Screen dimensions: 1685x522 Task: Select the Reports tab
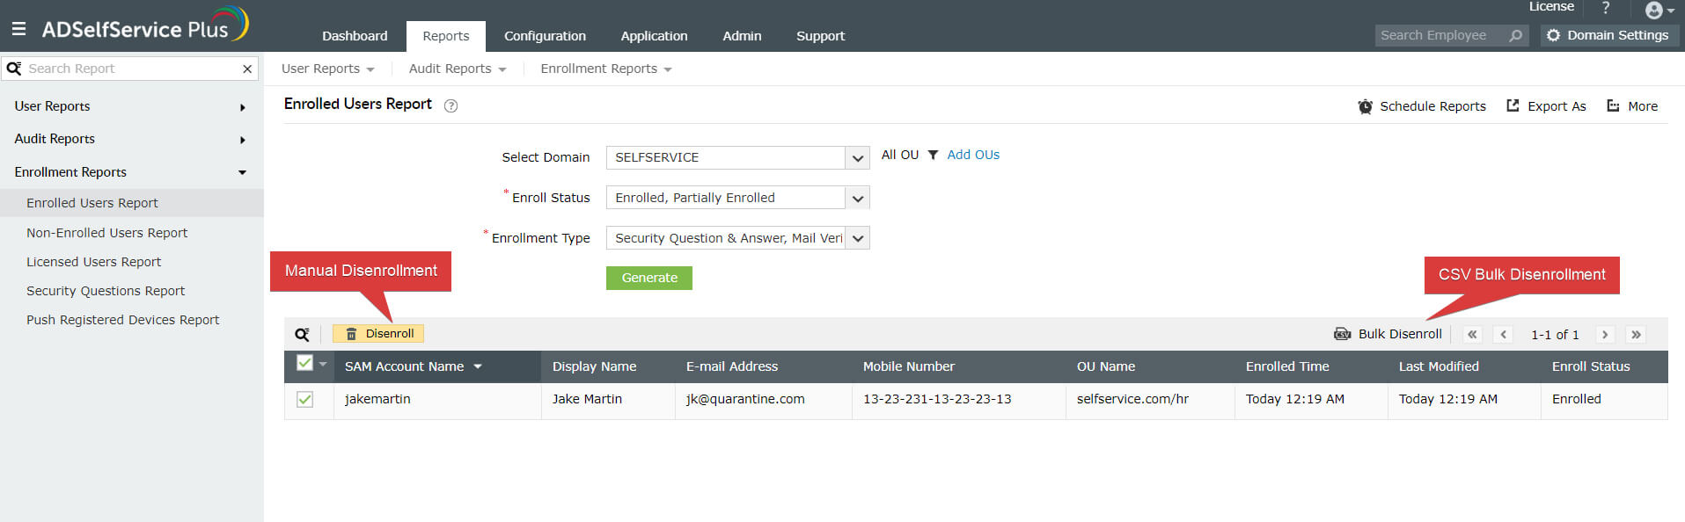(x=445, y=36)
